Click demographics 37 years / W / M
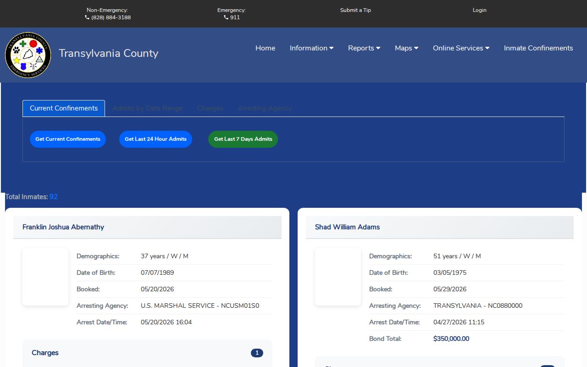The height and width of the screenshot is (367, 587). [x=165, y=256]
